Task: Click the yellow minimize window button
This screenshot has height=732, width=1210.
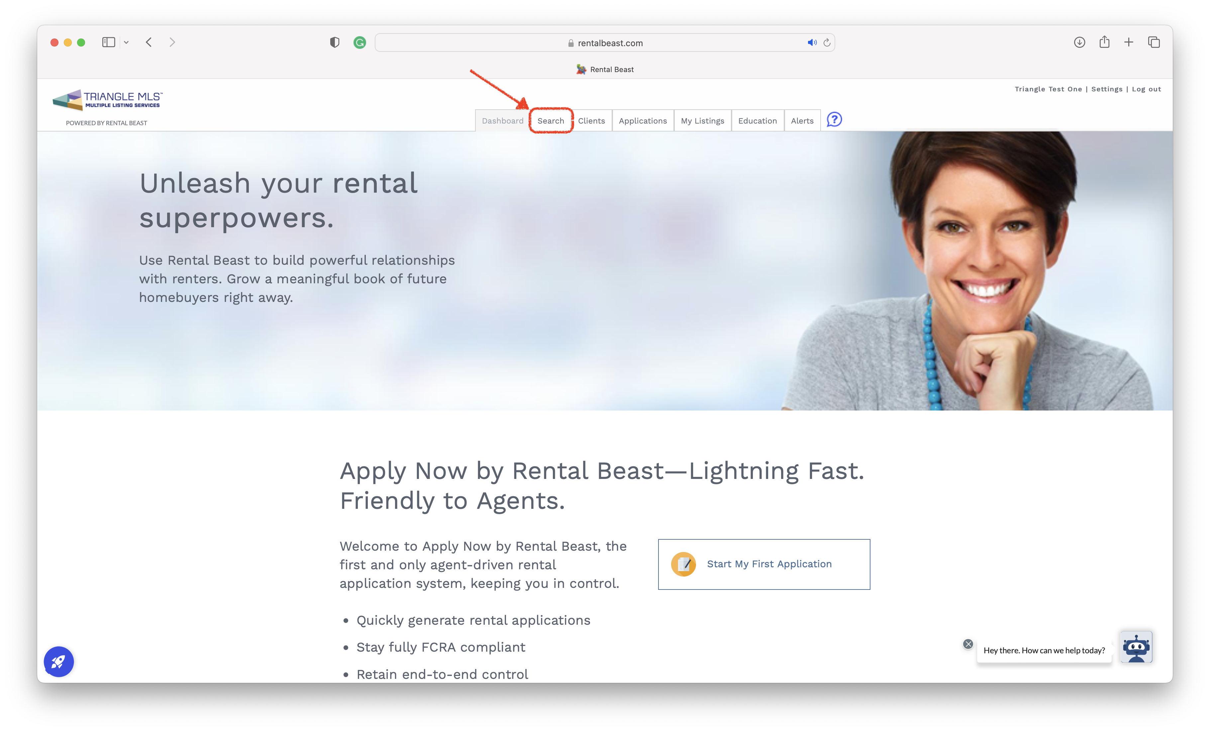Action: coord(68,43)
